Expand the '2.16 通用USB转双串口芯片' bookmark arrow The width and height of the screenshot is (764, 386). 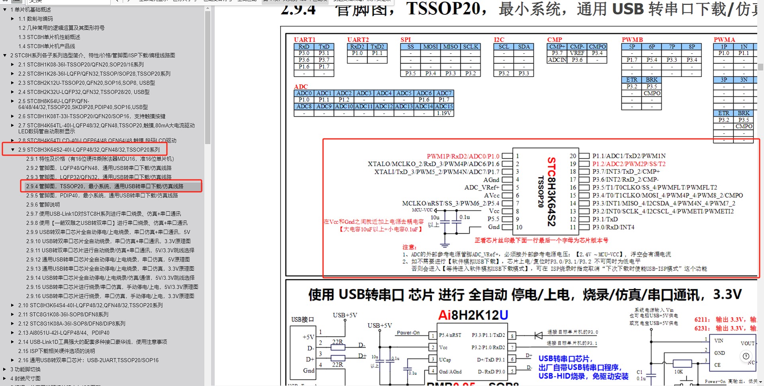point(13,360)
